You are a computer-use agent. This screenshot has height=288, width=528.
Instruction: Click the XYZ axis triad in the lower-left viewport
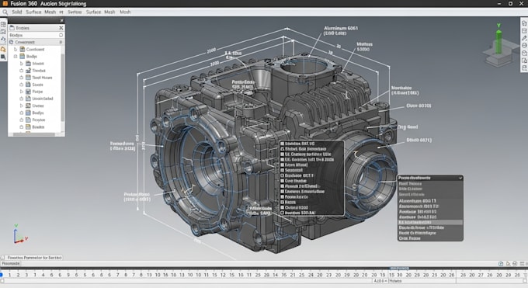point(19,234)
